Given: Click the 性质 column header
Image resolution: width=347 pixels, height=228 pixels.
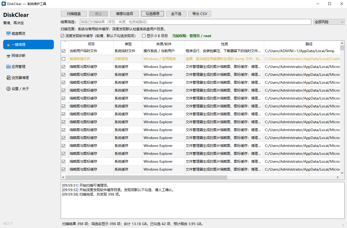Looking at the screenshot, I should click(x=225, y=44).
